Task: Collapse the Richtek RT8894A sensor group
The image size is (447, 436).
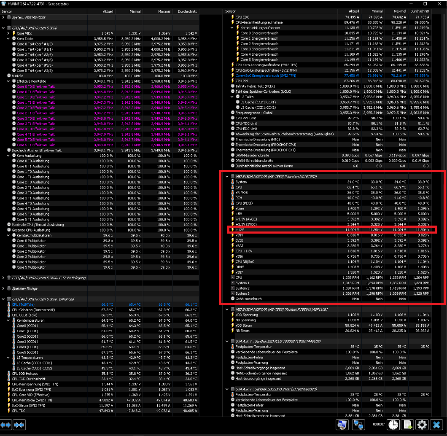Action: pos(227,310)
